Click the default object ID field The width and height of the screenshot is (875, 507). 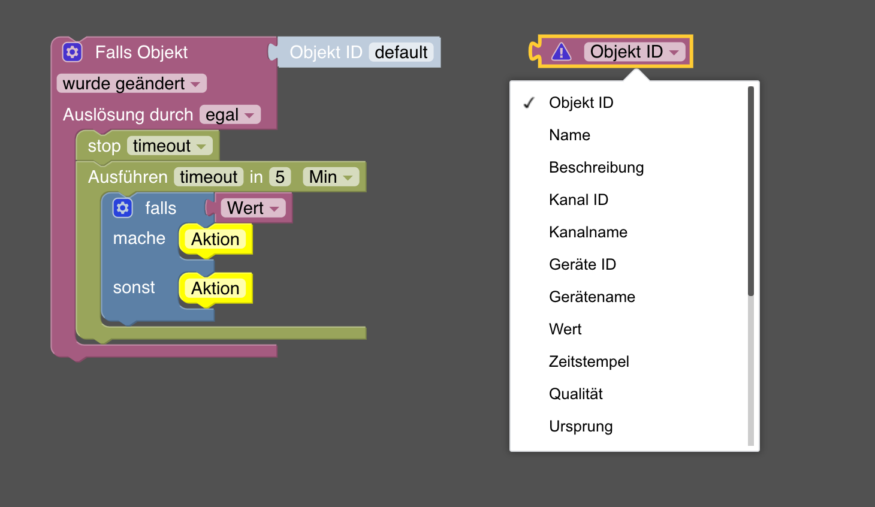[x=401, y=52]
